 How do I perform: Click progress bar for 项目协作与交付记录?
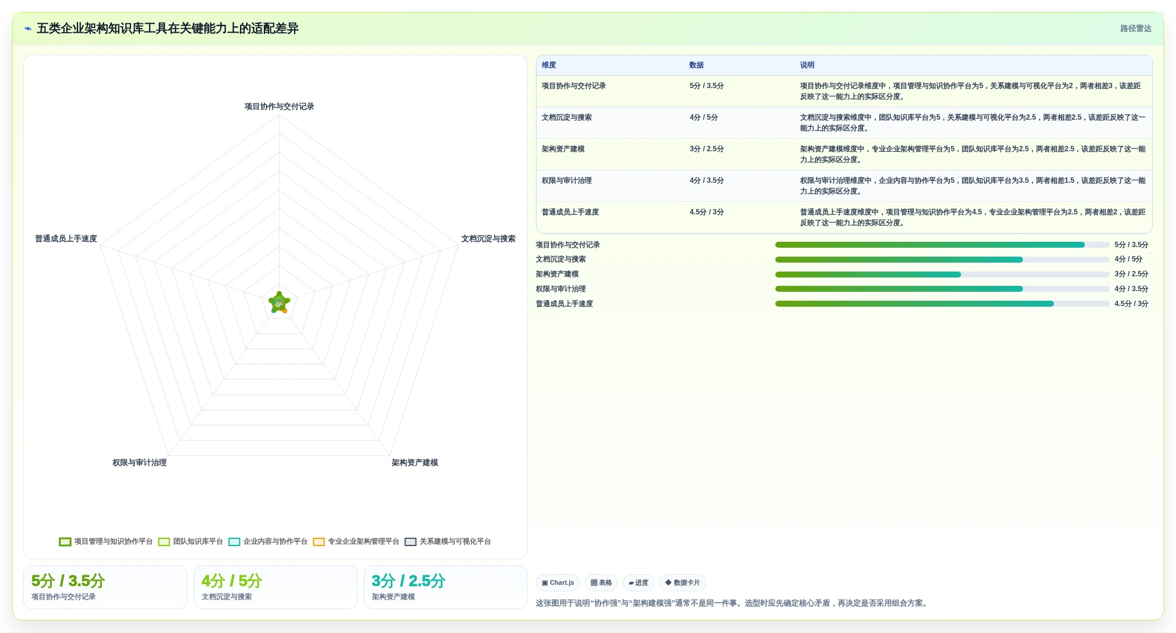pos(942,245)
